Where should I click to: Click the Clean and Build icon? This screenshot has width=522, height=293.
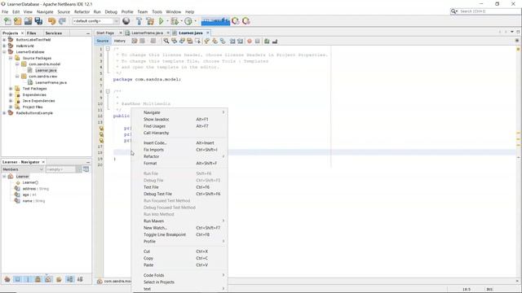(x=150, y=21)
